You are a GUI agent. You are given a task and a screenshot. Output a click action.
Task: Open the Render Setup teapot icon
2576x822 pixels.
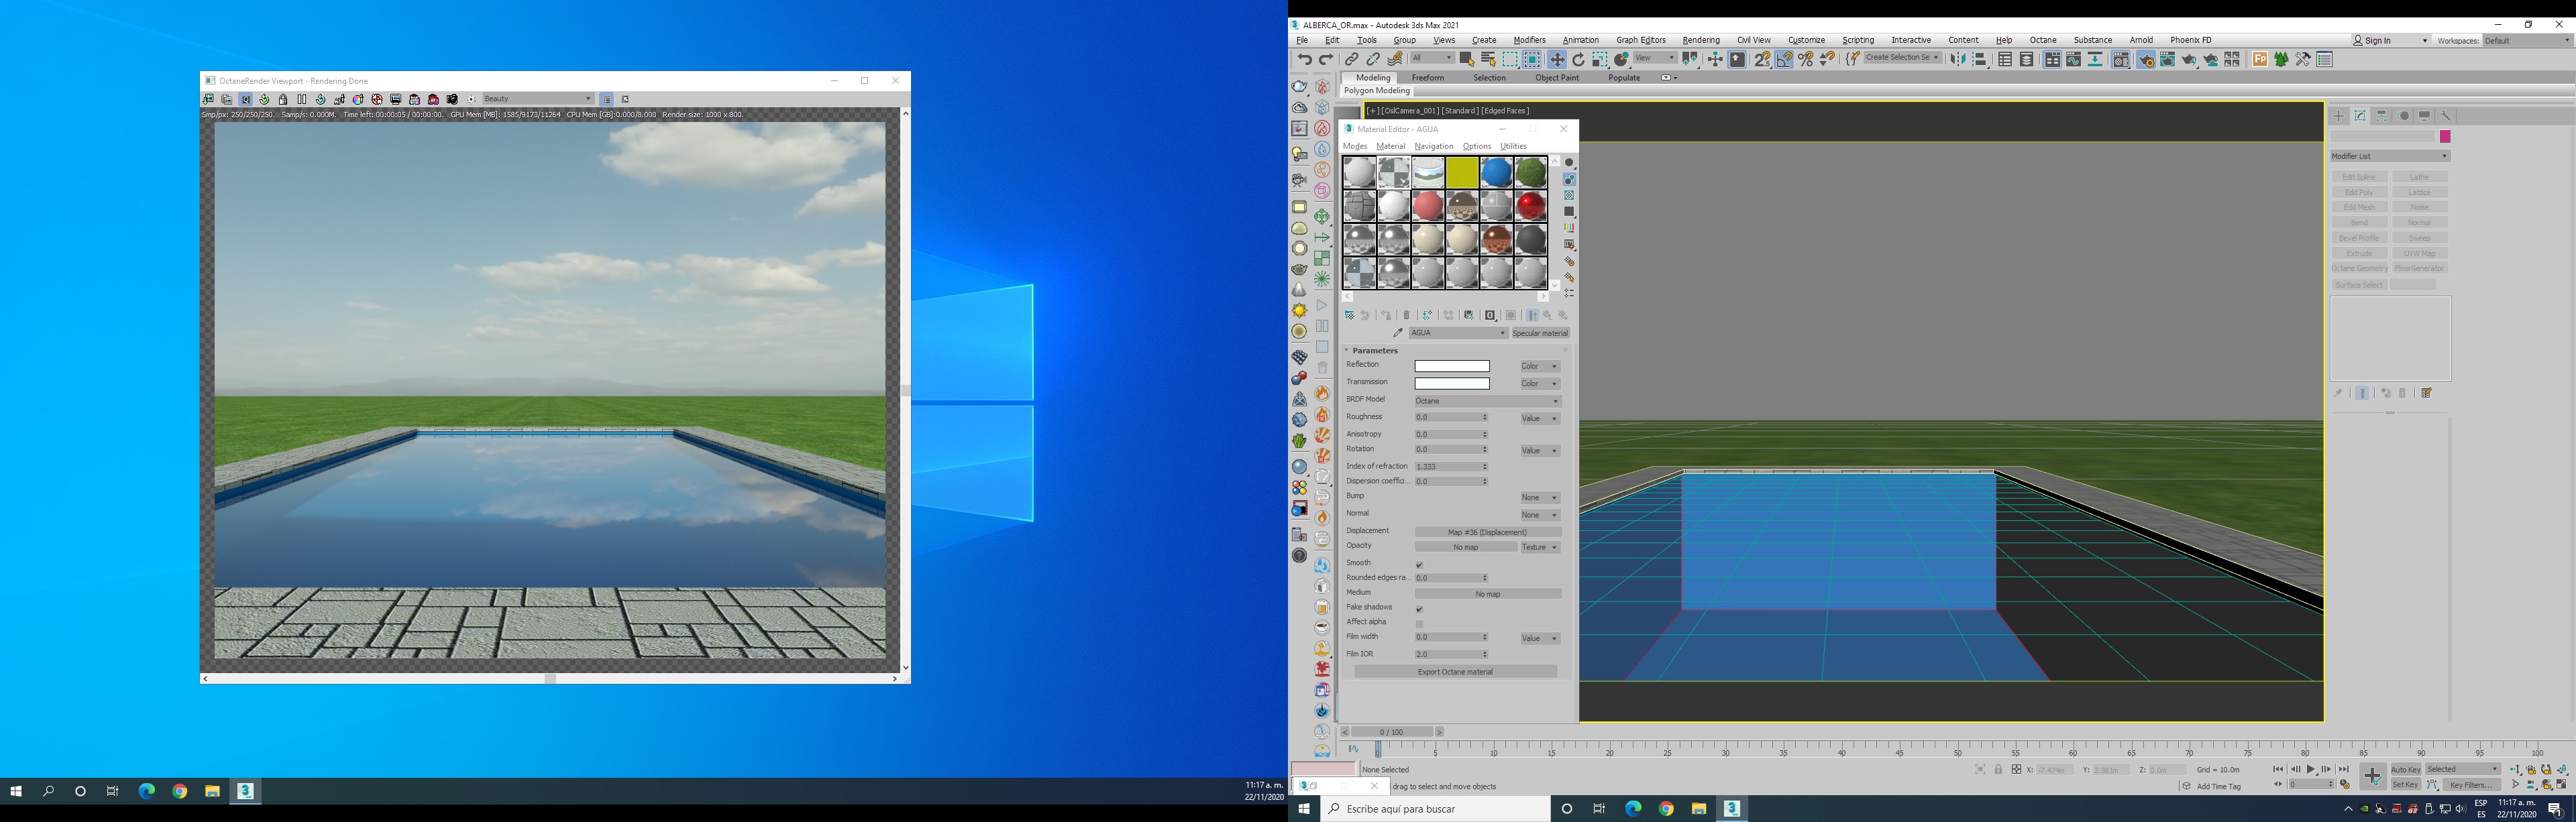pos(2145,60)
